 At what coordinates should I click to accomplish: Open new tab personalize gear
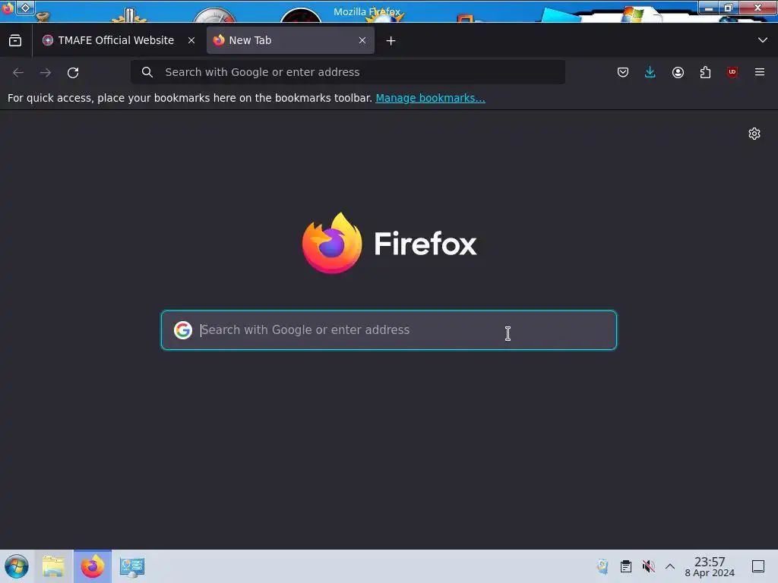754,134
